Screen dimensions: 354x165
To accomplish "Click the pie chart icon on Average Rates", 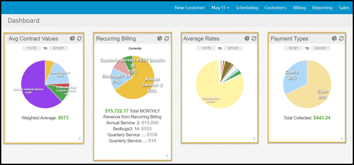I will tap(247, 39).
